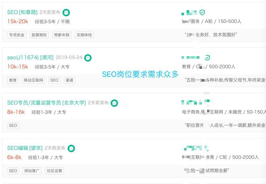Image resolution: width=266 pixels, height=184 pixels.
Task: Click blurred company name of 10k-15k job
Action: tap(190, 57)
